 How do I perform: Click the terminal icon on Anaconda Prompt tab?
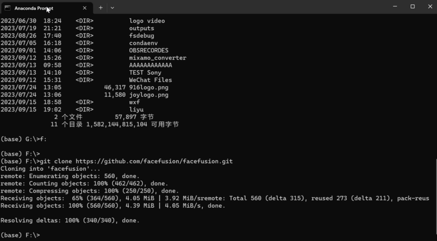pos(8,8)
